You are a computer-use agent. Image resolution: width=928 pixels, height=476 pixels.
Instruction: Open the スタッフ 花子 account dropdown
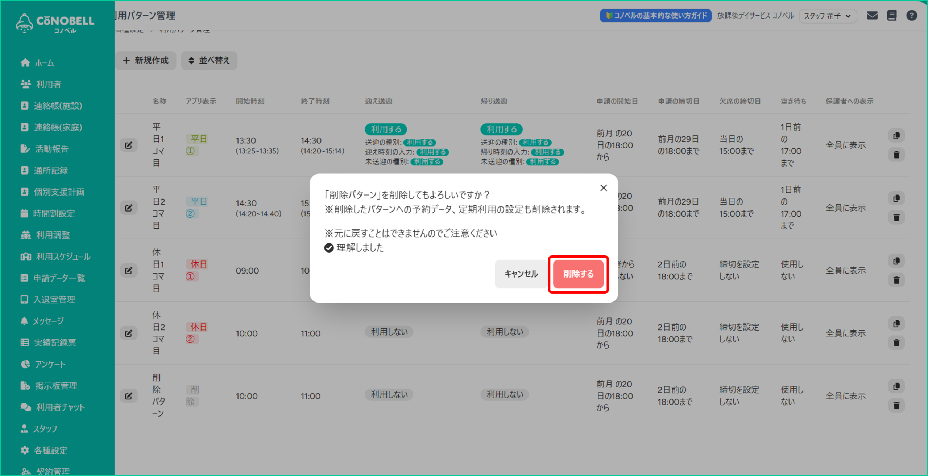click(x=827, y=16)
